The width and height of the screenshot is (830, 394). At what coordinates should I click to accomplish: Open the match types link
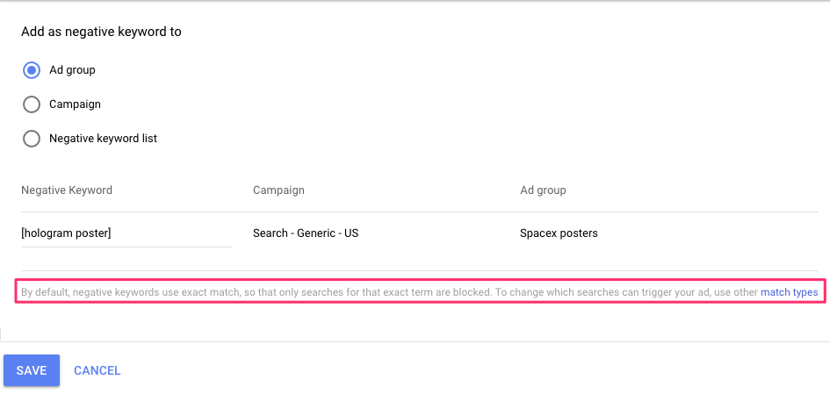[x=789, y=292]
